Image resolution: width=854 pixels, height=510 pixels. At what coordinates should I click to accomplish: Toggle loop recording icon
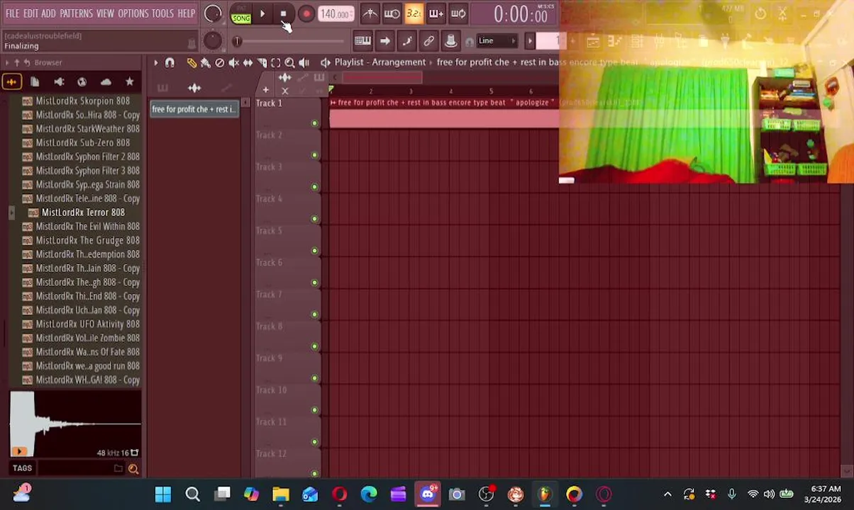coord(458,13)
